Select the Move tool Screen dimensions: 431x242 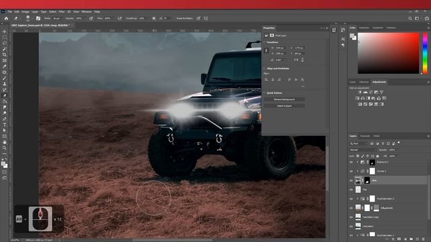click(5, 32)
